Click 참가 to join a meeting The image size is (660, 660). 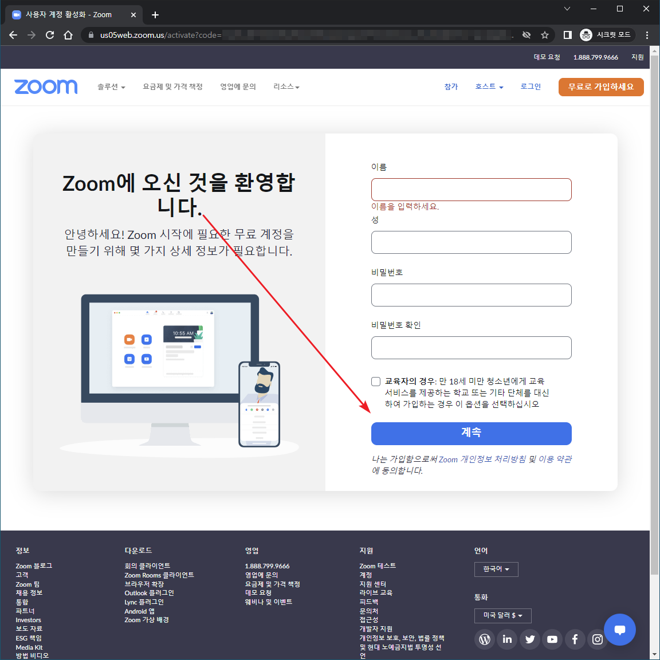451,87
